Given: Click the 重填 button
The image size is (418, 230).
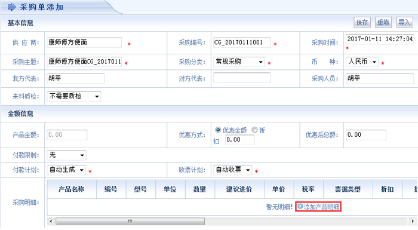Looking at the screenshot, I should click(x=383, y=22).
